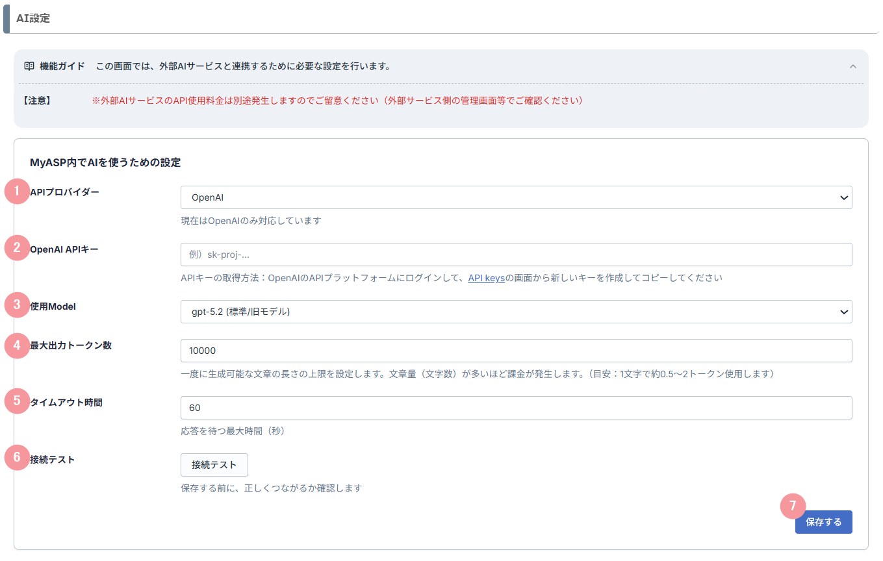The width and height of the screenshot is (883, 561).
Task: Open the API keys hyperlink
Action: coord(486,278)
